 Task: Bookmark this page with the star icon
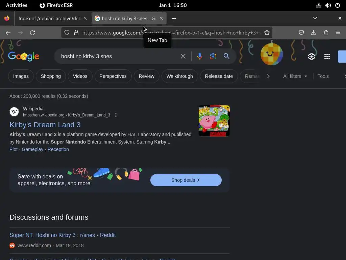coord(267,33)
